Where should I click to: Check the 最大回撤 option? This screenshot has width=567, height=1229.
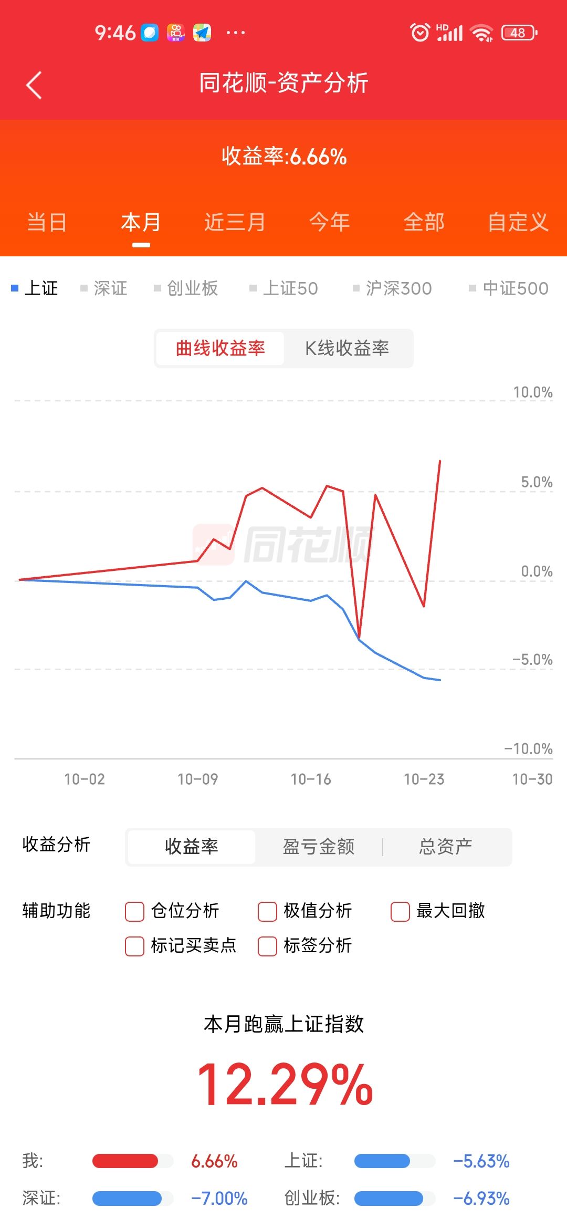click(400, 911)
